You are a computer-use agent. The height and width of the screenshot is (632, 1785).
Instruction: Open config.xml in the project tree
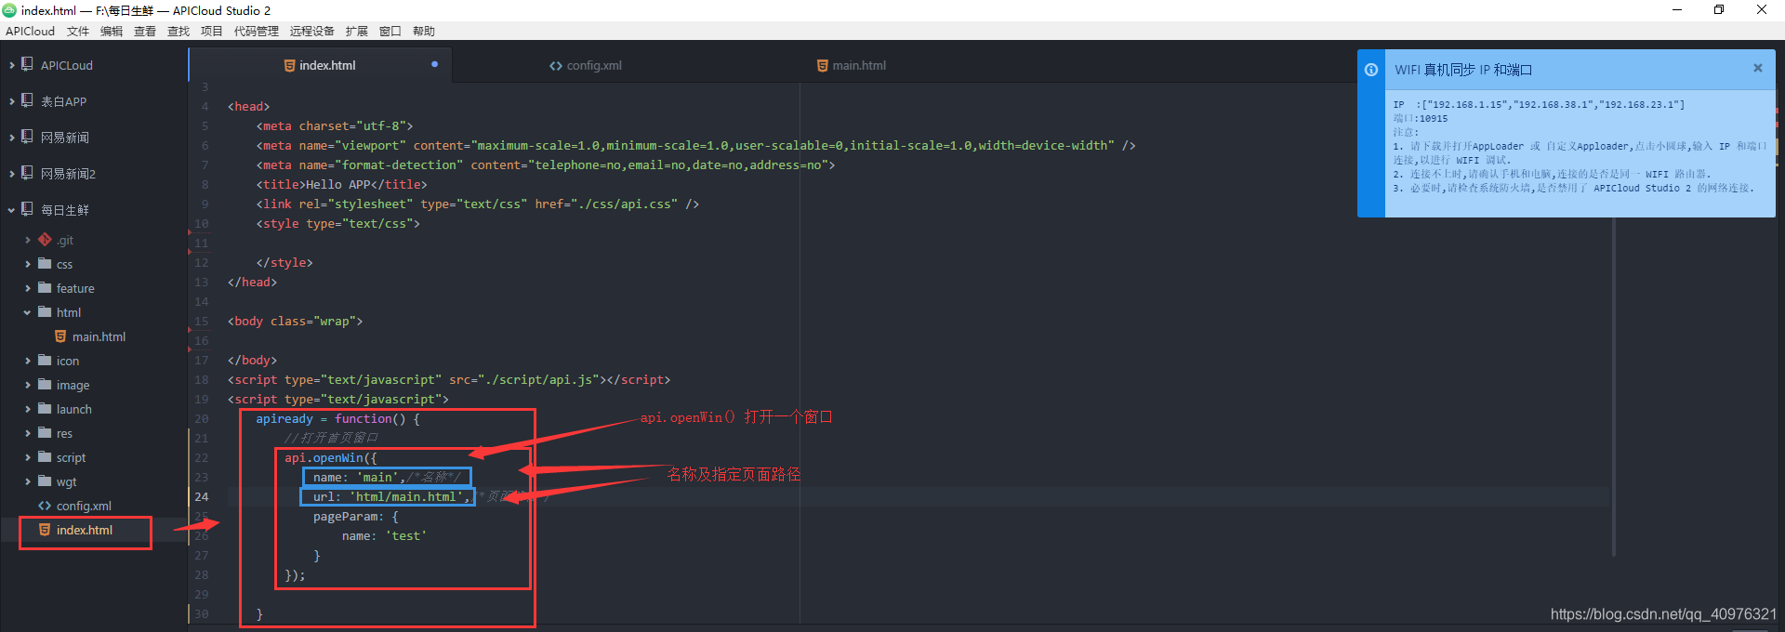click(84, 506)
